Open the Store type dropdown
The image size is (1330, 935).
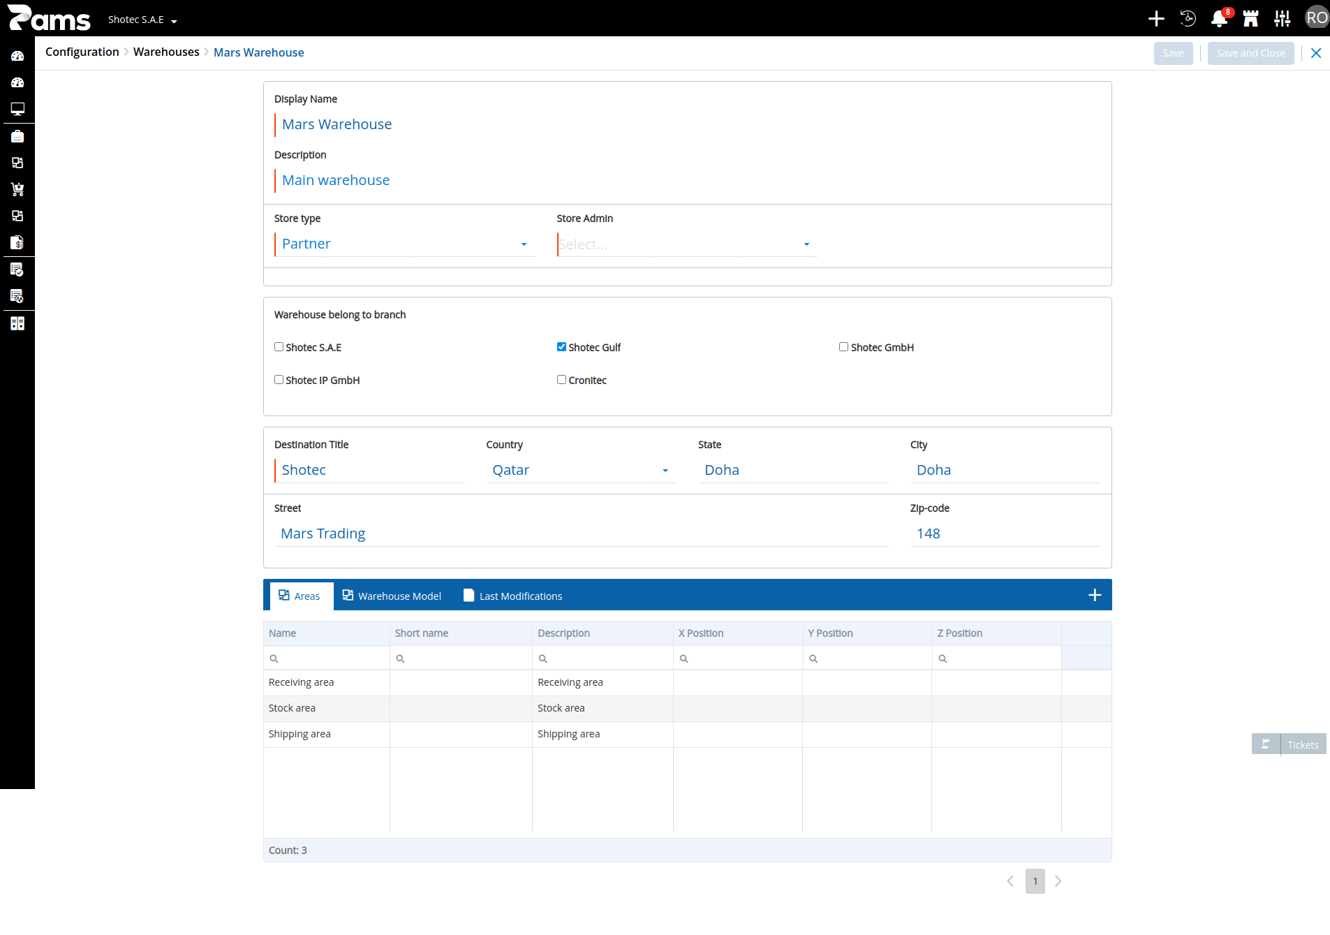tap(405, 244)
